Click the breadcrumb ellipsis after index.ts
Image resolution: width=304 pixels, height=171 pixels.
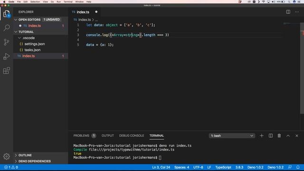coord(96,20)
